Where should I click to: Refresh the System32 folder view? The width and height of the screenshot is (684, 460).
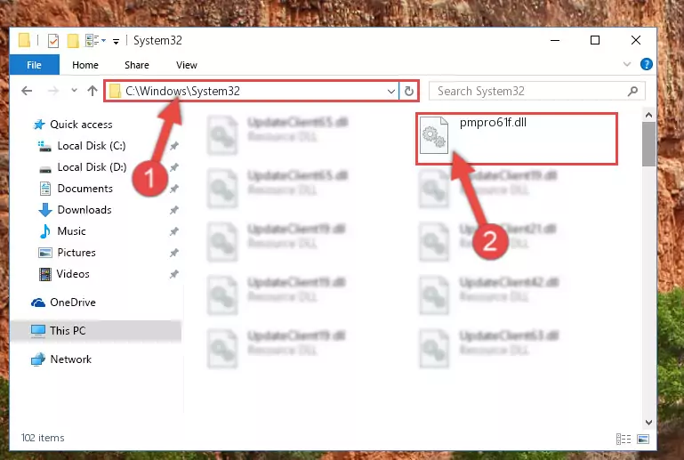[x=409, y=92]
